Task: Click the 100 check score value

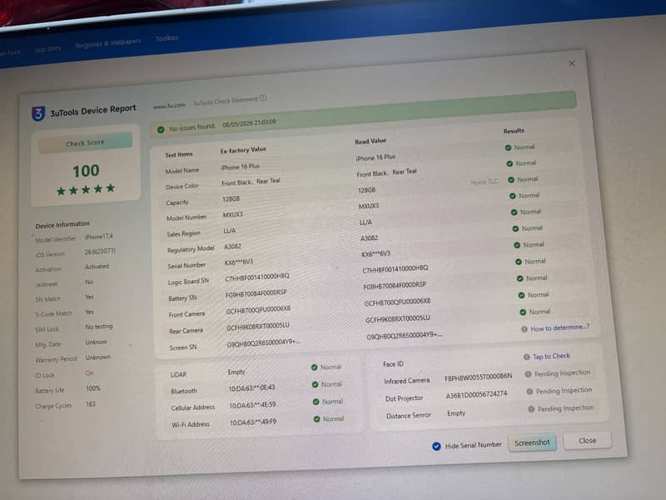Action: tap(87, 171)
